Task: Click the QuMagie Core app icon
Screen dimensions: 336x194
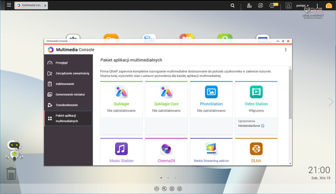Action: pyautogui.click(x=166, y=92)
